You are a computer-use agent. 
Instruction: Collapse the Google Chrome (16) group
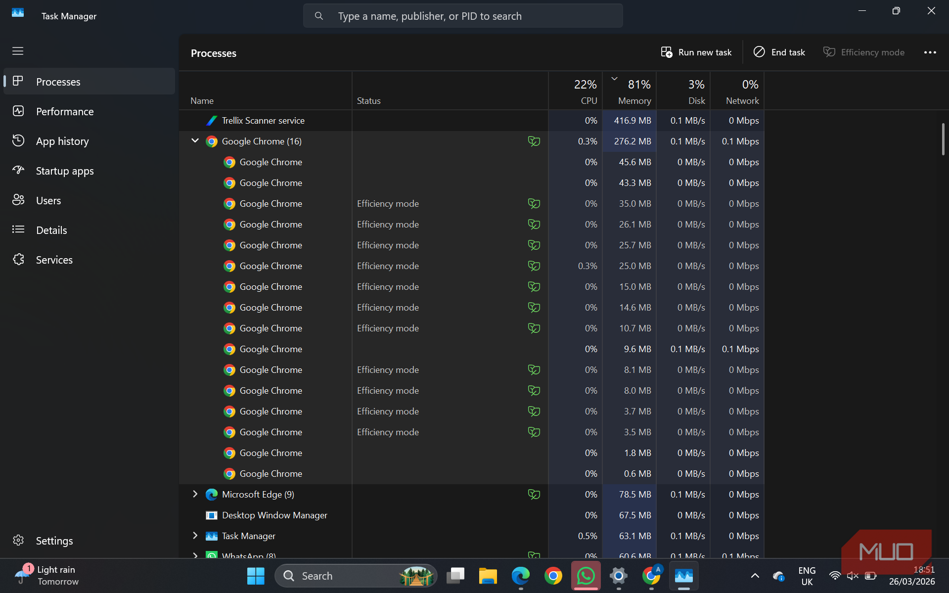(x=195, y=141)
